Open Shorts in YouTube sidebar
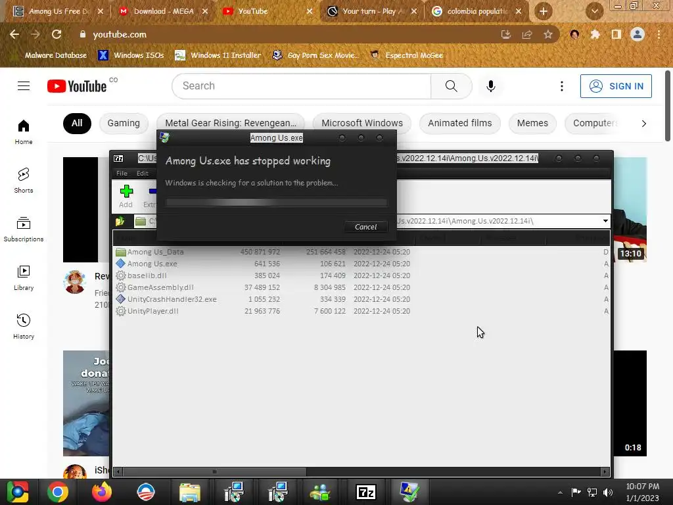 24,180
